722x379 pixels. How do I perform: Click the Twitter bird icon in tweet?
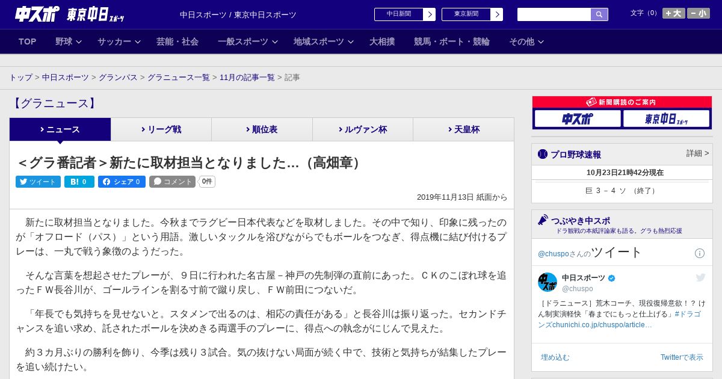pos(700,277)
